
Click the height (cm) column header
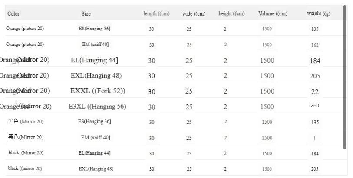coord(231,14)
